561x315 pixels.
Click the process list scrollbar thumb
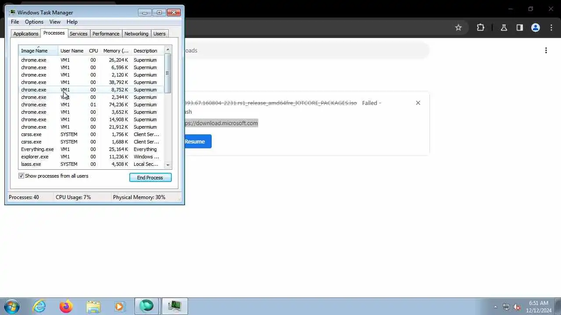tap(167, 73)
